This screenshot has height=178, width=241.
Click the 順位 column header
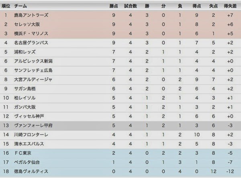point(6,6)
